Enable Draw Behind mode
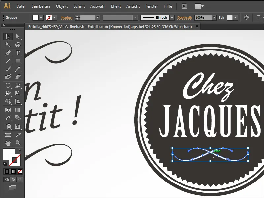Screen dimensions: 264x198 pyautogui.click(x=13, y=180)
